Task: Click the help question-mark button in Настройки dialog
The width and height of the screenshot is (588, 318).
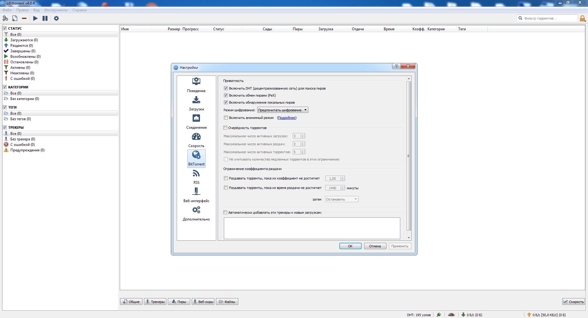Action: (396, 66)
